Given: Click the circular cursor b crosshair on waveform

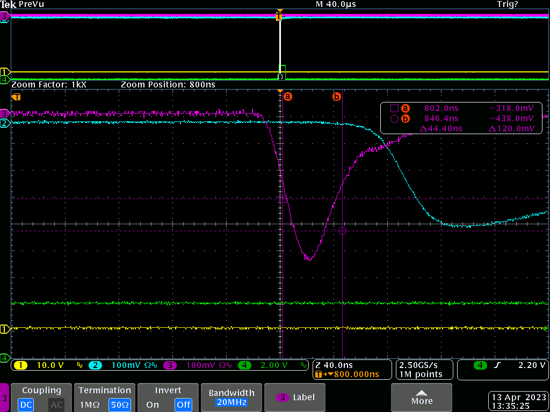Looking at the screenshot, I should tap(343, 231).
